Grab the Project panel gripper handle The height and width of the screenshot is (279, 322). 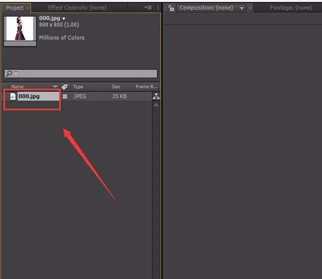[3, 8]
